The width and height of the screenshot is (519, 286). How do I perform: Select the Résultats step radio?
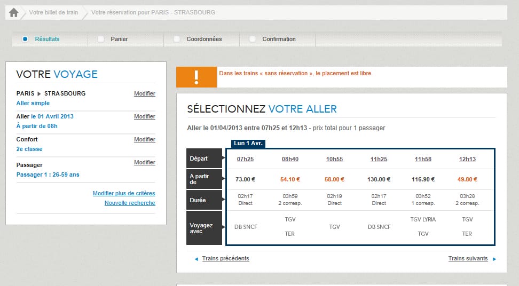[x=25, y=39]
